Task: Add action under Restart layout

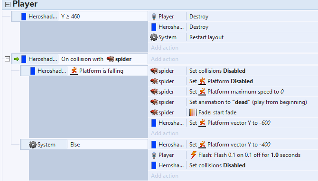Action: click(x=165, y=48)
